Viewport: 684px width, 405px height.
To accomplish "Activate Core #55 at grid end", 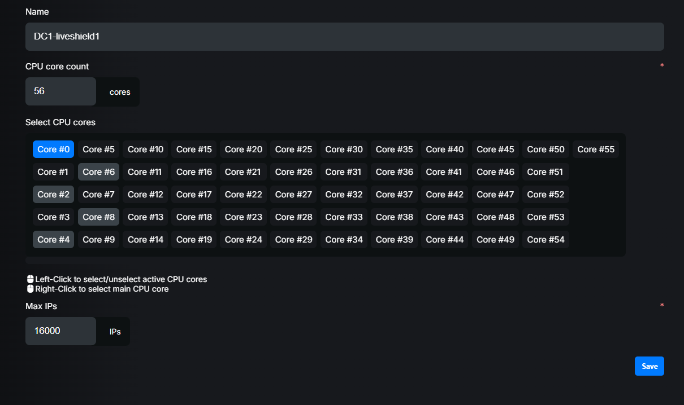I will point(595,149).
